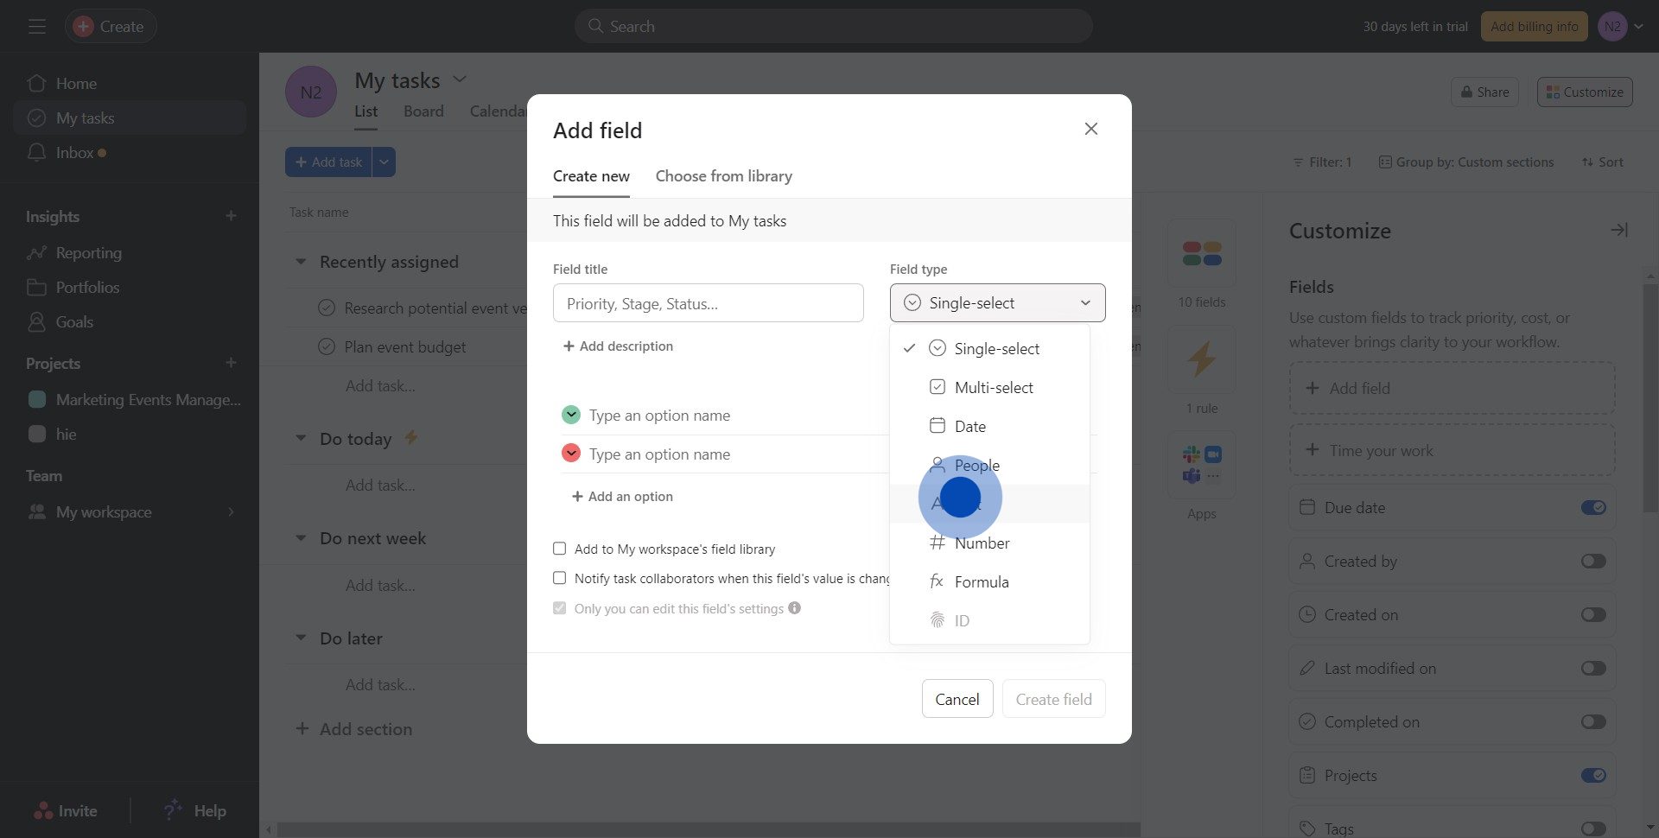This screenshot has width=1659, height=838.
Task: Click the lightning bolt rules icon
Action: (x=1201, y=359)
